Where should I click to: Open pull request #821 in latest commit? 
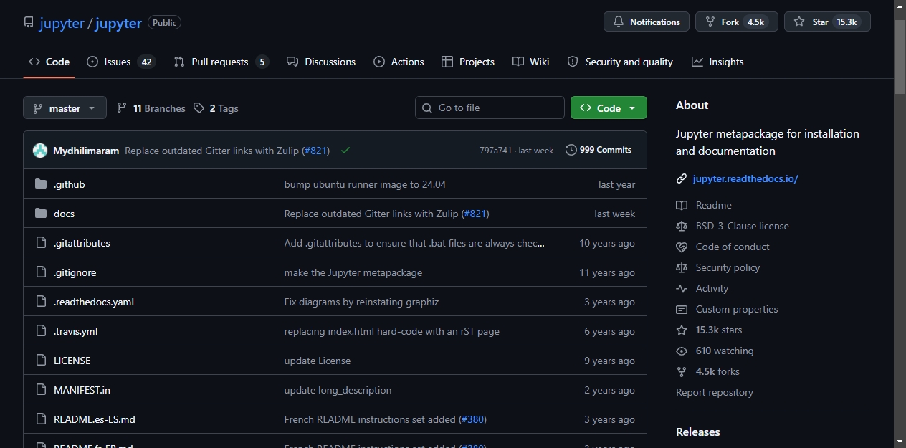click(315, 151)
